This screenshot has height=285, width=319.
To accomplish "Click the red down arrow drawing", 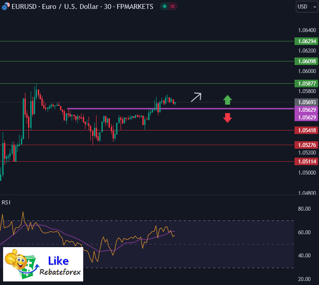I will [227, 118].
